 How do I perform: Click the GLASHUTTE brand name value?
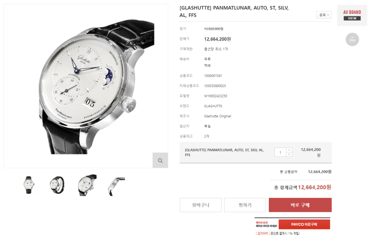(x=213, y=106)
